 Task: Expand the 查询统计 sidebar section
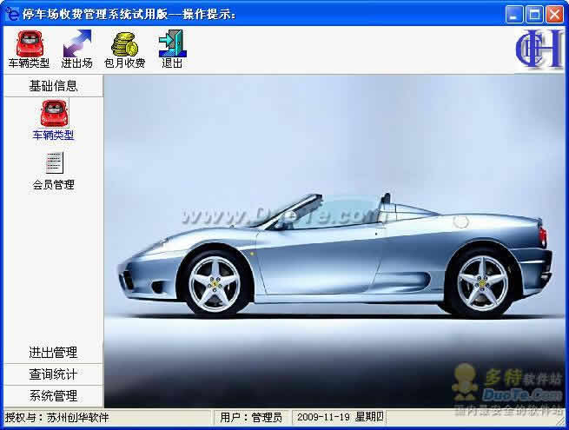pyautogui.click(x=52, y=375)
